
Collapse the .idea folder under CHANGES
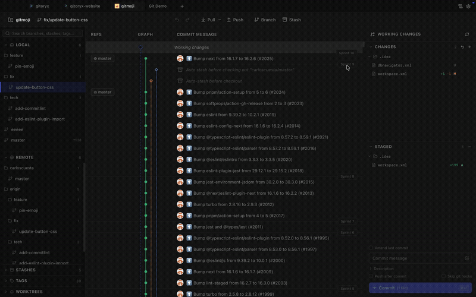(369, 56)
